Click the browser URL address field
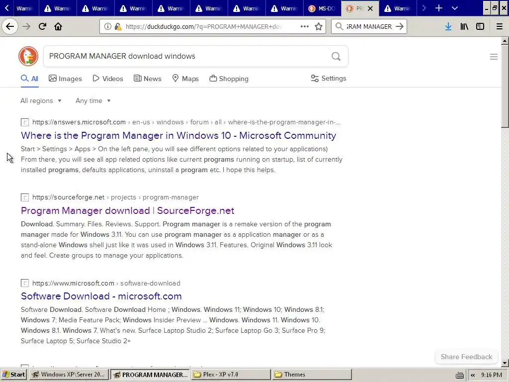509x382 pixels. tap(203, 27)
